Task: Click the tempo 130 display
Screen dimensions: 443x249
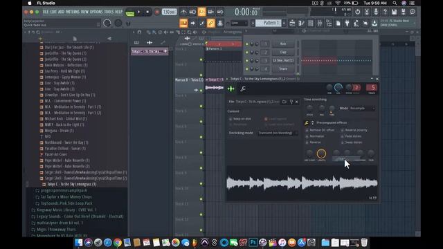Action: [169, 12]
